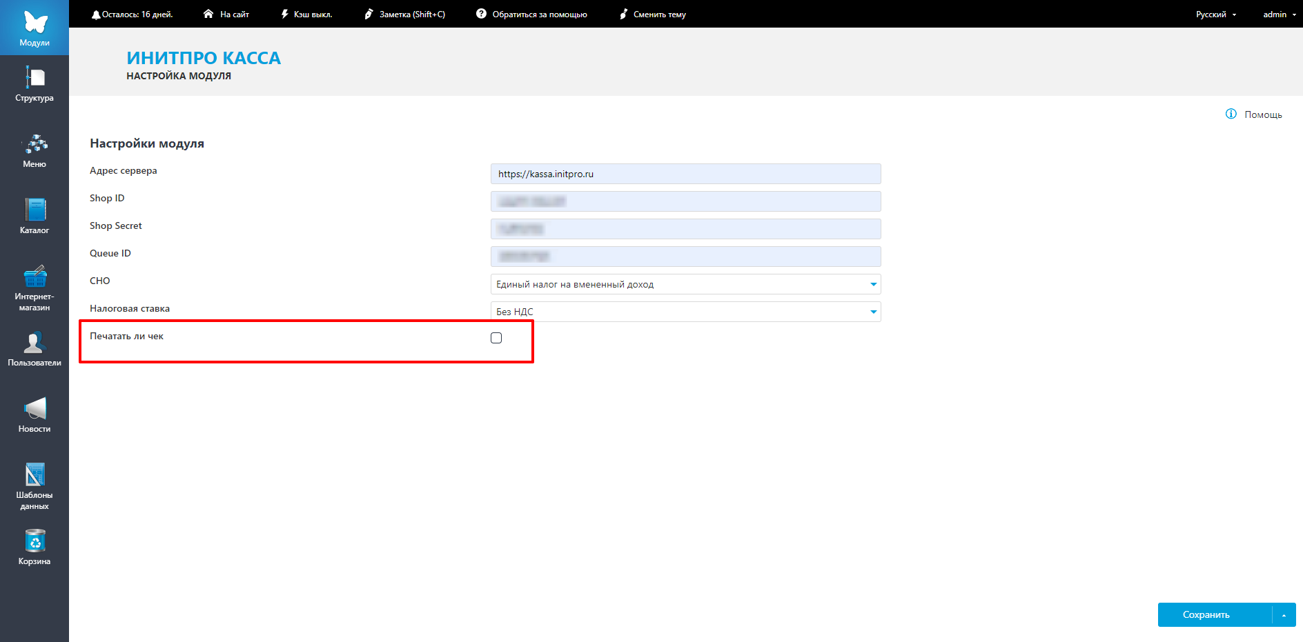This screenshot has height=642, width=1303.
Task: Click the lightning icon beside Кэш выкл.
Action: click(x=284, y=14)
